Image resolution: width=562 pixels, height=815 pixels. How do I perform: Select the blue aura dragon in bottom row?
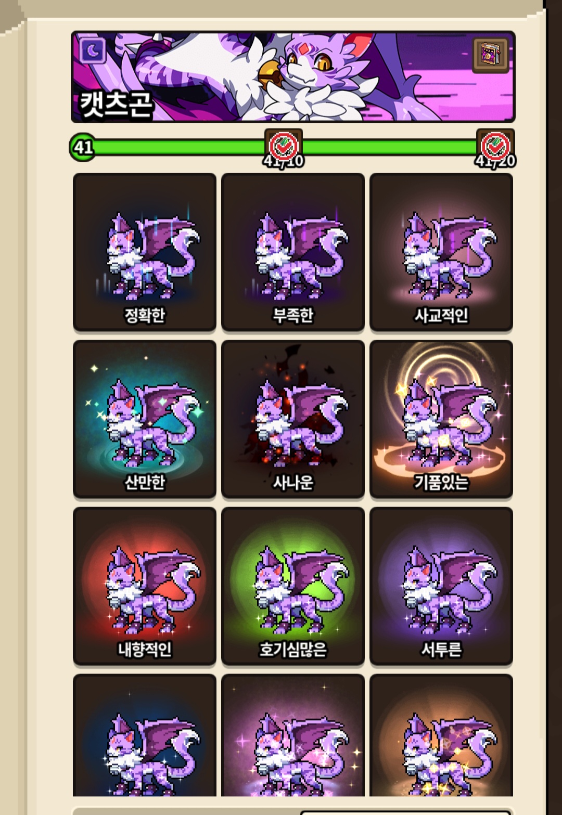tap(145, 735)
